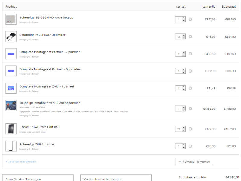Delete Complete Montageset Portrait 7 panelen
This screenshot has width=241, height=181.
click(190, 54)
